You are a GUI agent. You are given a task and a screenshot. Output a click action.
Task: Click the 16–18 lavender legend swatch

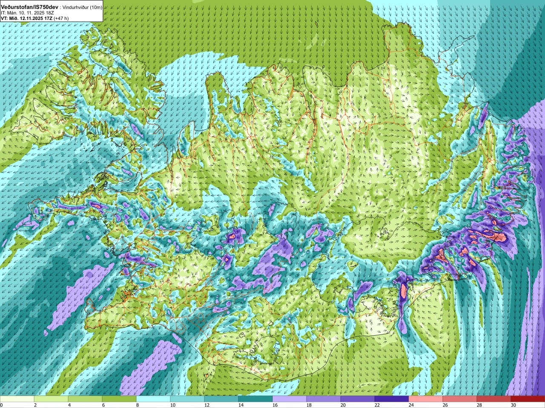[290, 399]
